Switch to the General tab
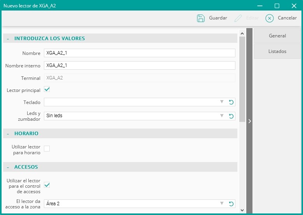 click(277, 36)
